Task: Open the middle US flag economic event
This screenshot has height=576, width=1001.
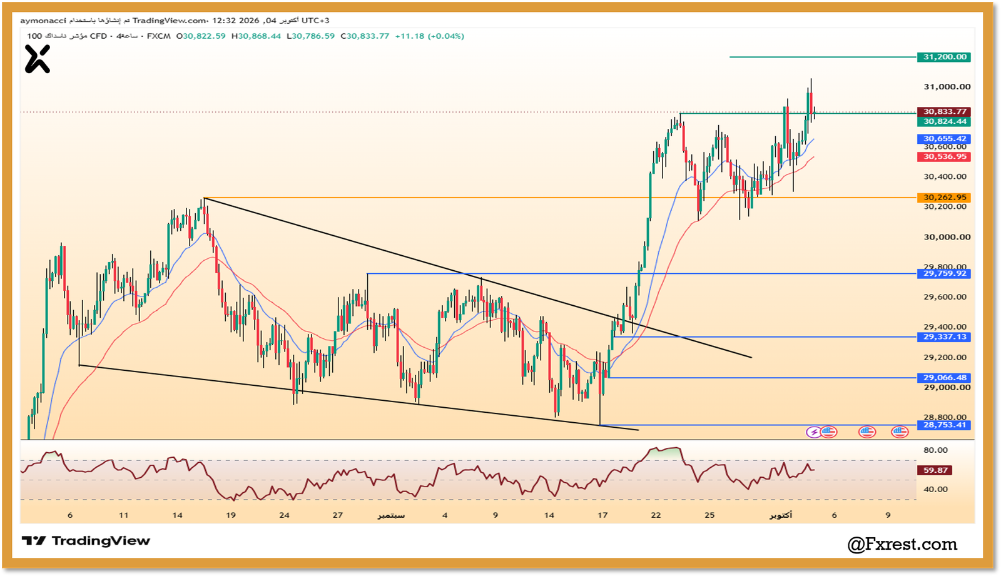Action: coord(866,432)
